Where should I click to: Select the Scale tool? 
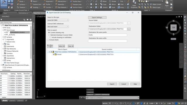coord(112,7)
